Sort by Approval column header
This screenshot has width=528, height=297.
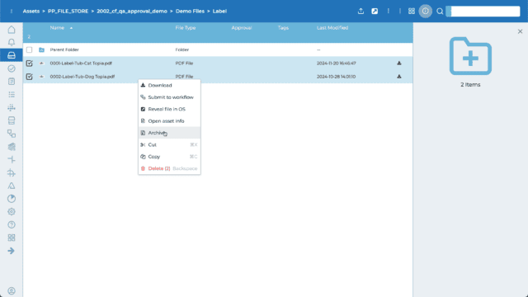tap(242, 28)
